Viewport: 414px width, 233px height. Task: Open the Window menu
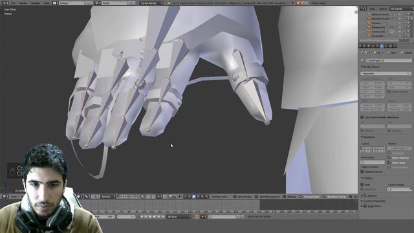36,3
